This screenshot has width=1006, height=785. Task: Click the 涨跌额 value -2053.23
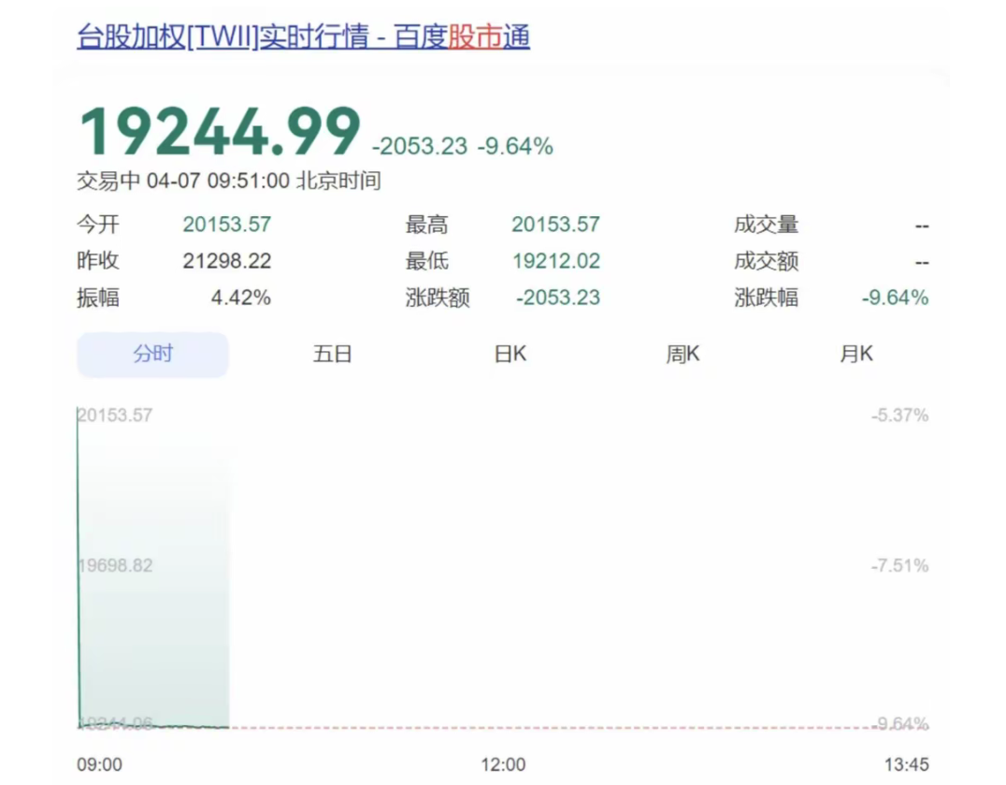click(556, 298)
